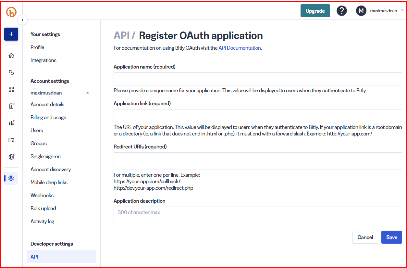407x268 pixels.
Task: Click the Bitly logo icon
Action: click(11, 12)
